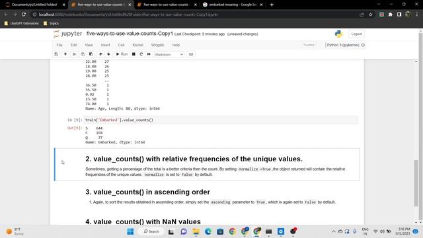Click the Python 3 (ipykernel) kernel indicator
The image size is (423, 238).
coord(346,45)
